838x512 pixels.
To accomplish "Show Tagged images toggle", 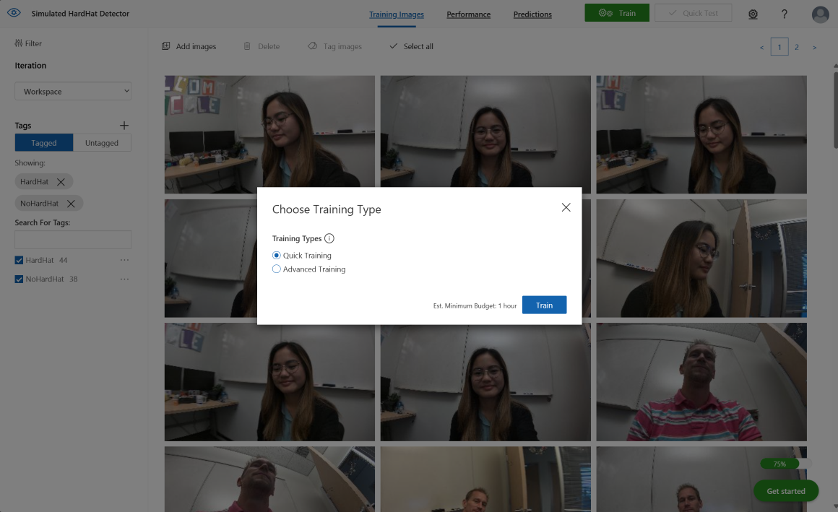I will (44, 143).
